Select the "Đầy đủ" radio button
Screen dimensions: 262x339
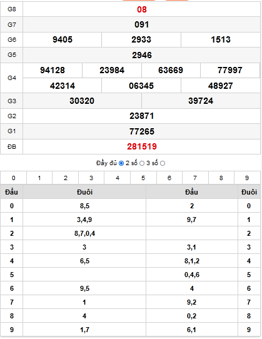(x=121, y=163)
